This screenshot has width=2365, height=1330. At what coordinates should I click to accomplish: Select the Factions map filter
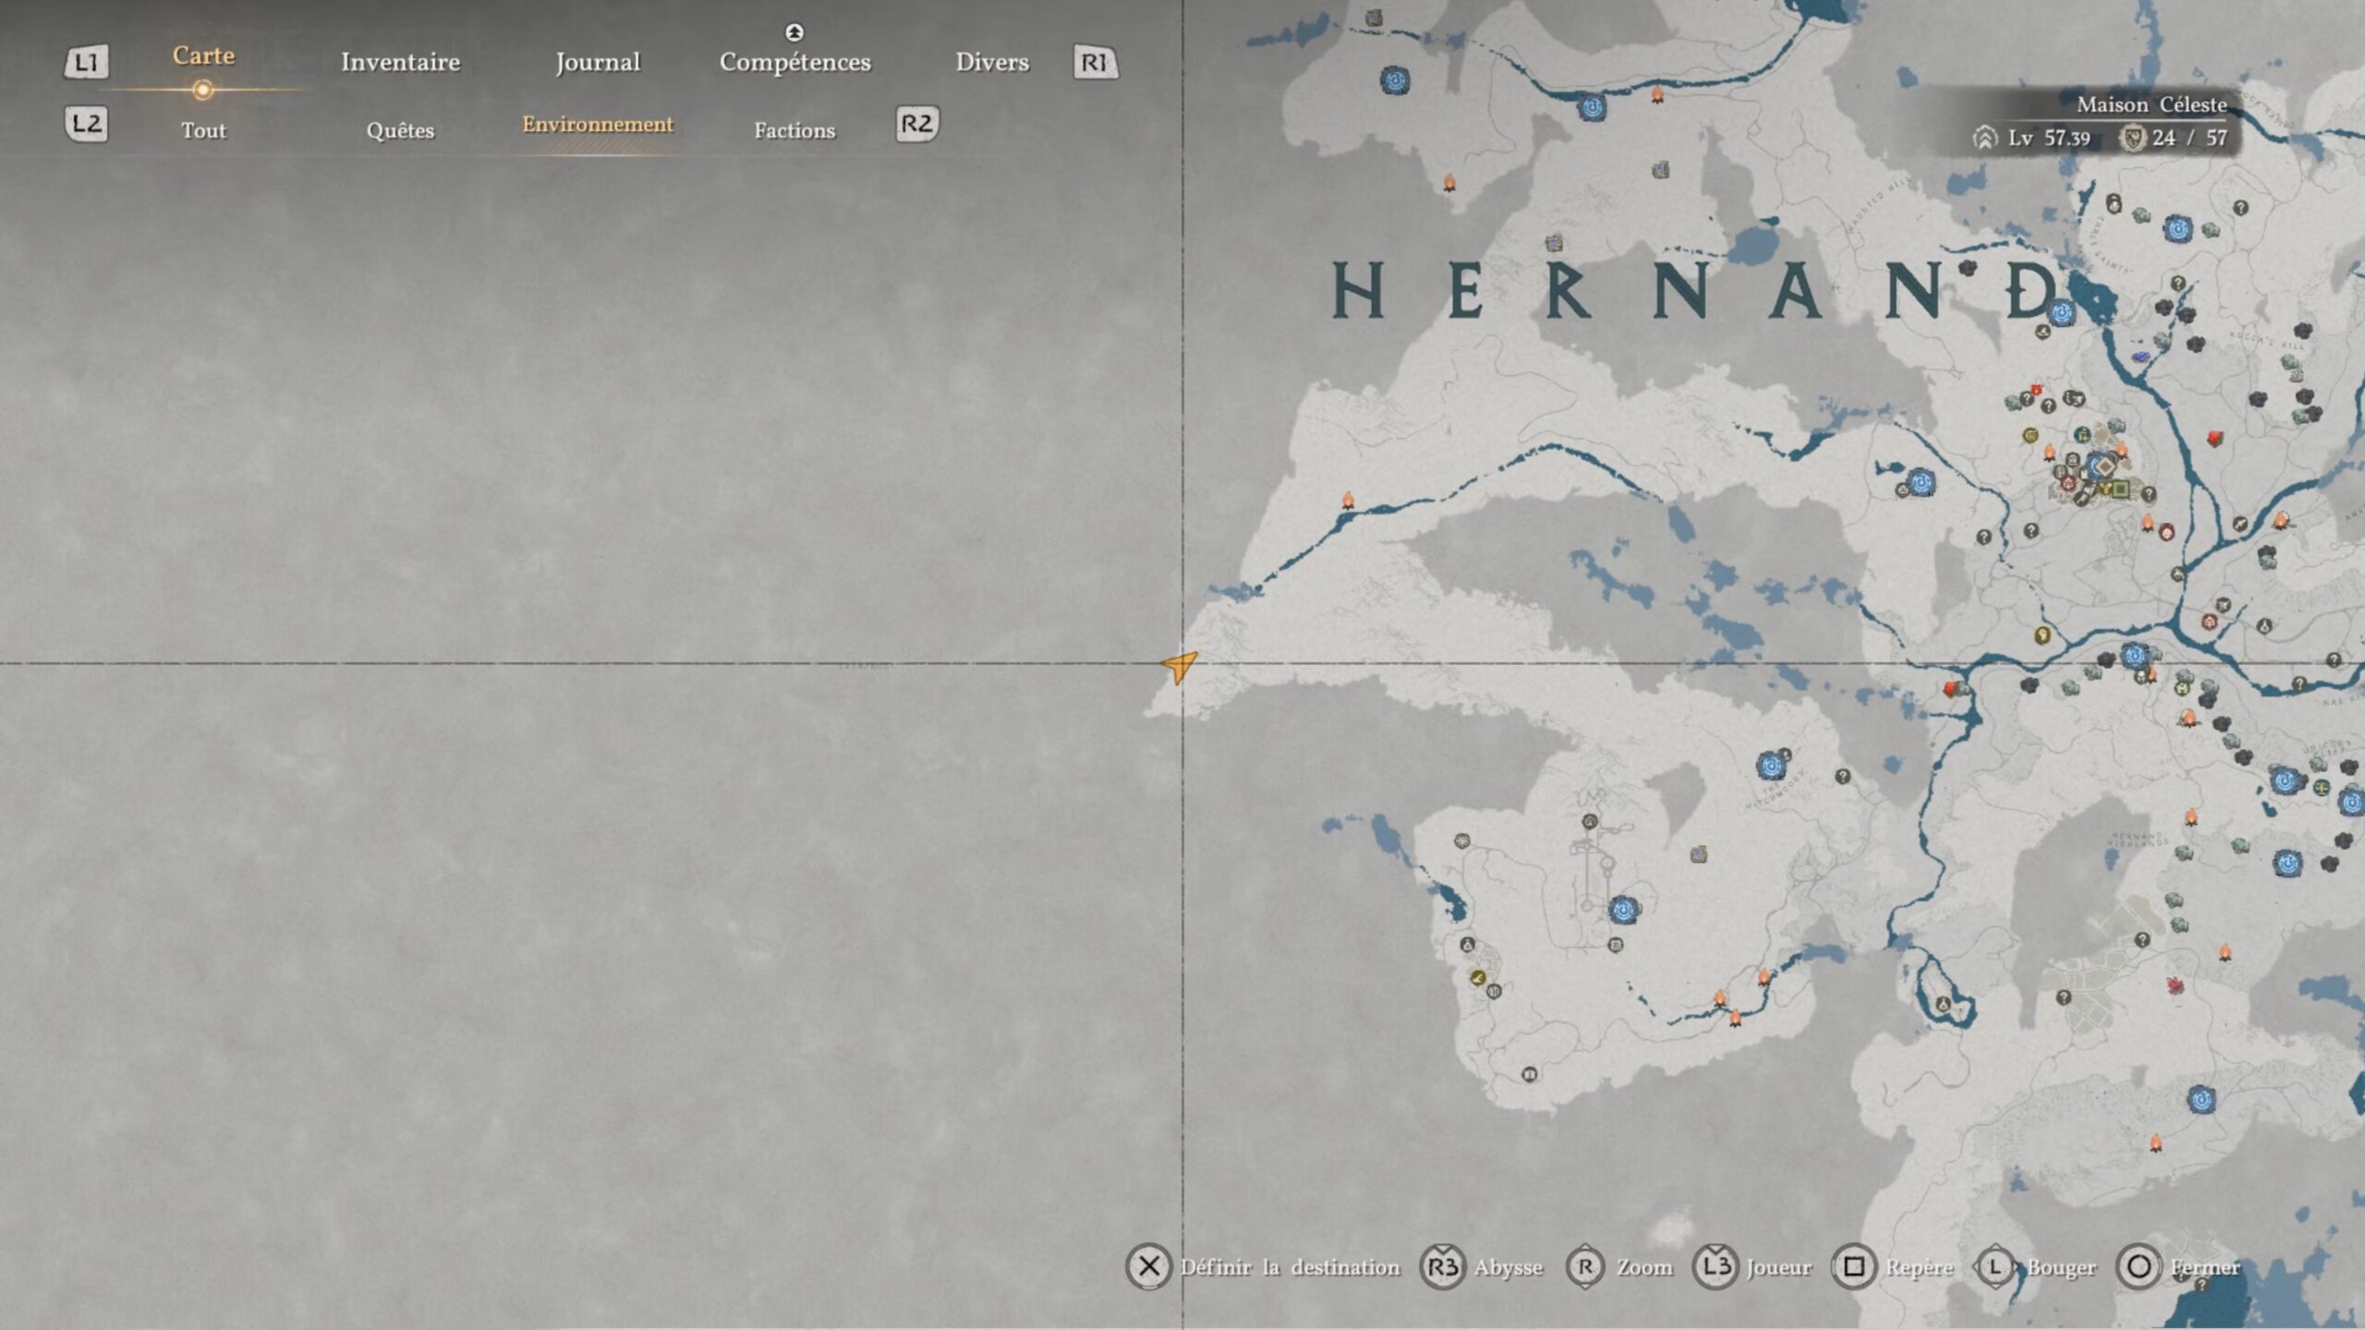coord(794,130)
